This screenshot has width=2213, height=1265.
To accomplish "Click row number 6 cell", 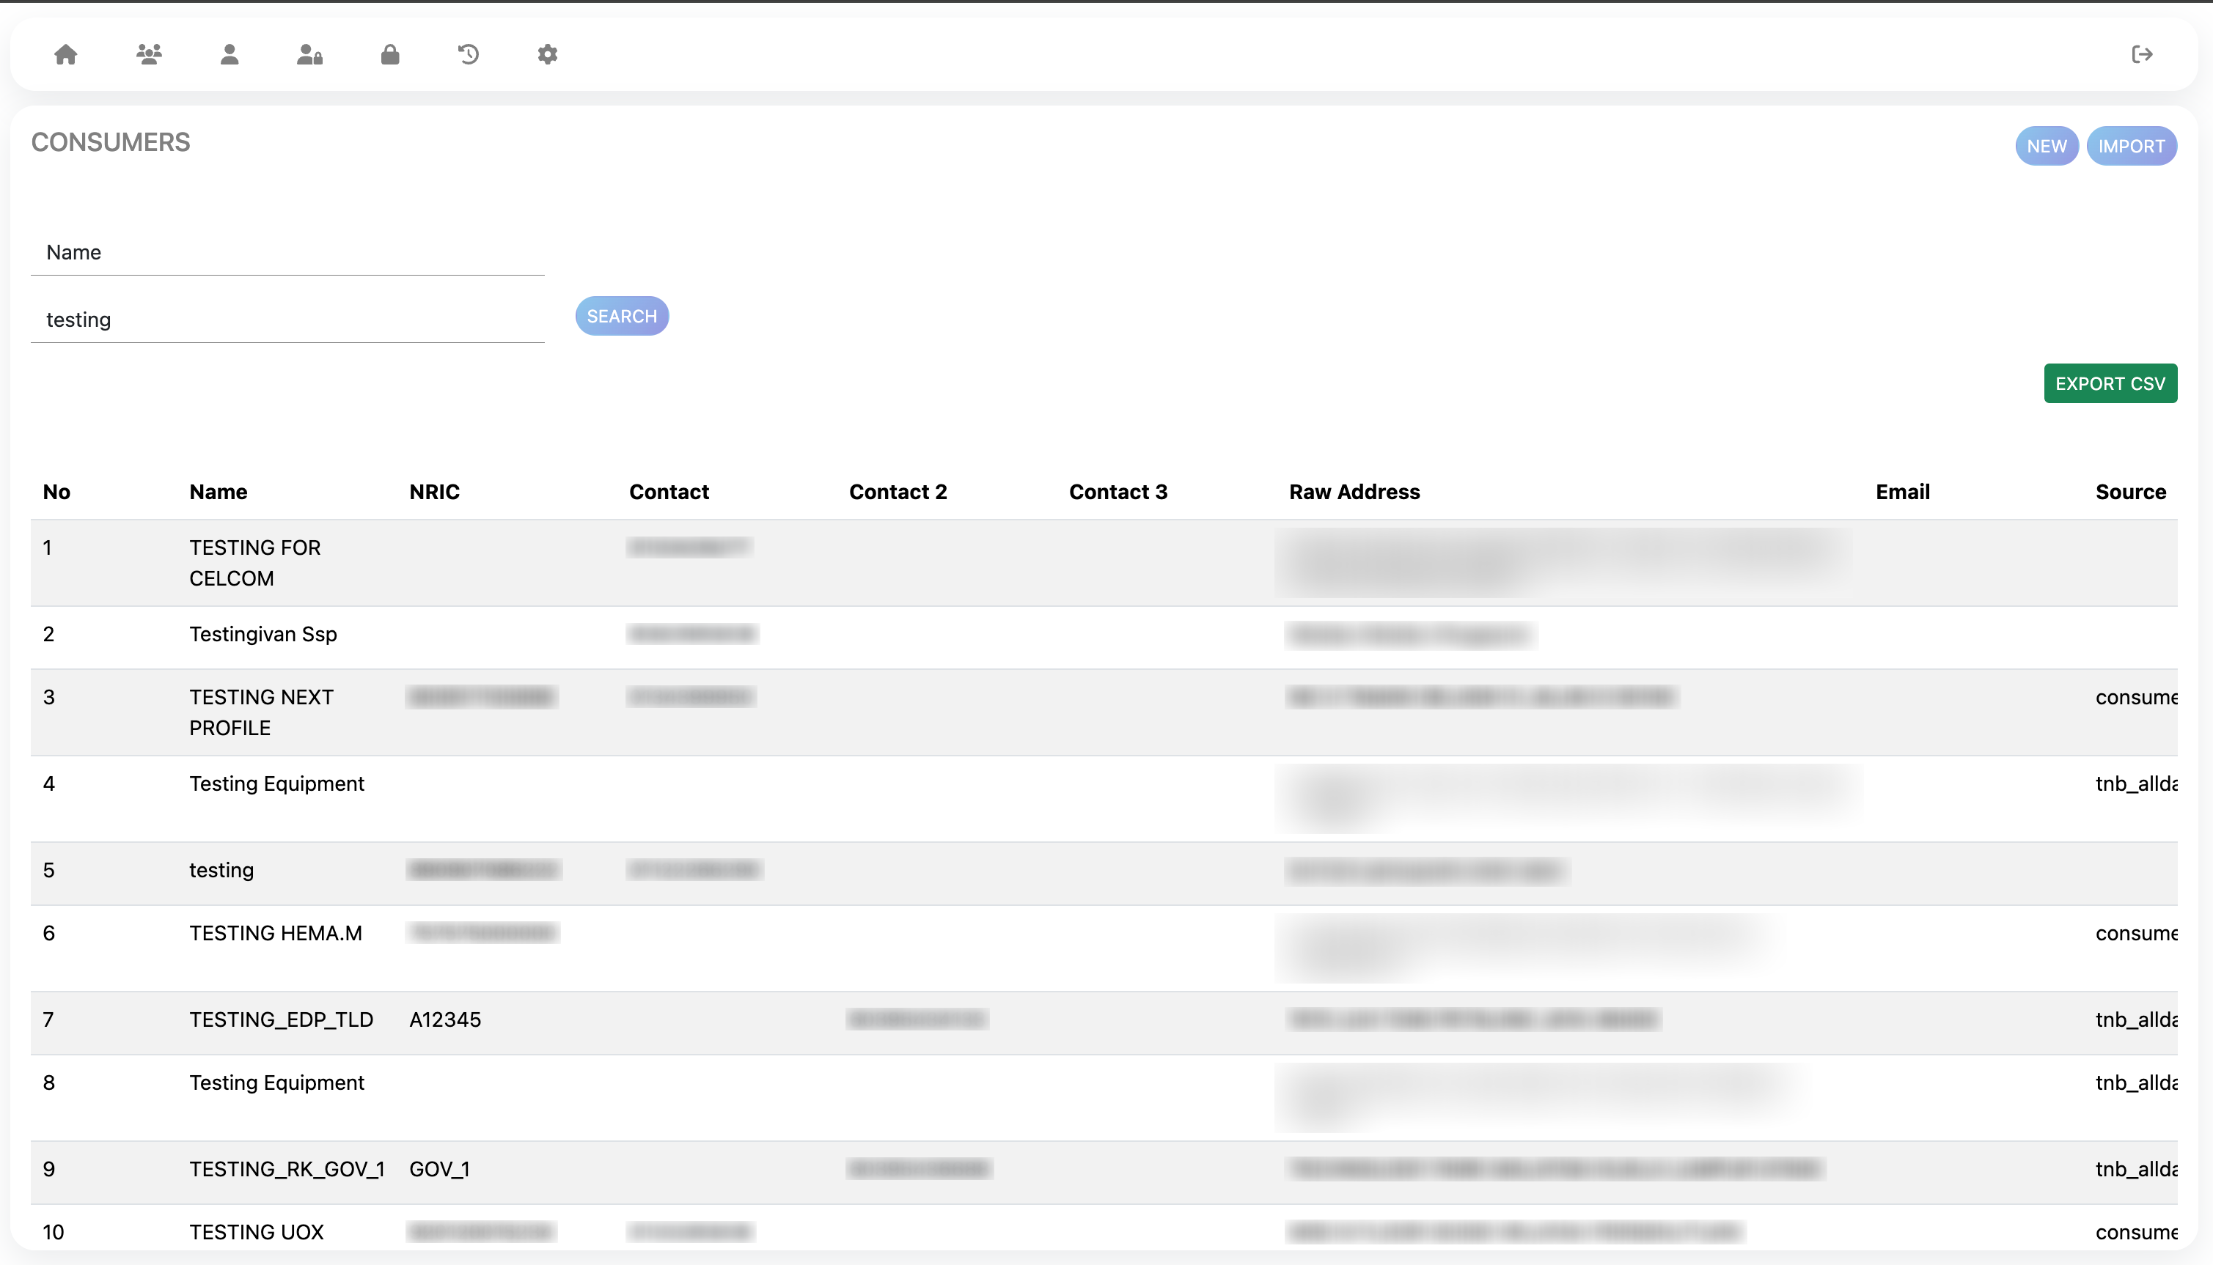I will (x=48, y=933).
